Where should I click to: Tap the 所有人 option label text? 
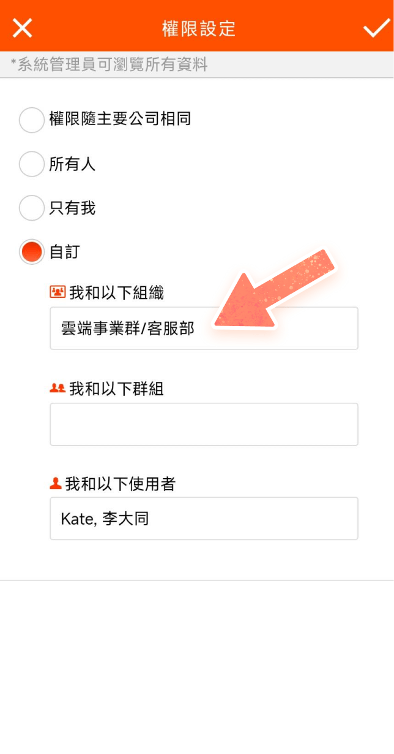pyautogui.click(x=73, y=164)
